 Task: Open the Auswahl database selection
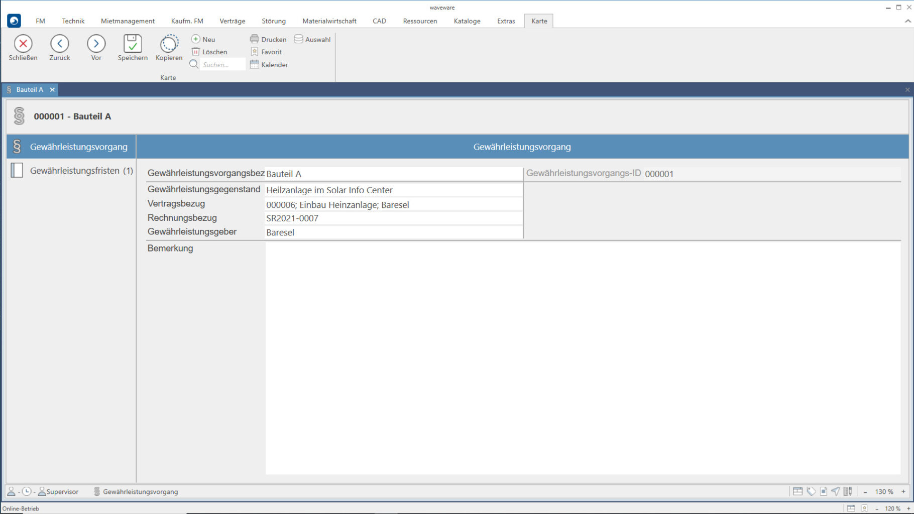coord(312,39)
